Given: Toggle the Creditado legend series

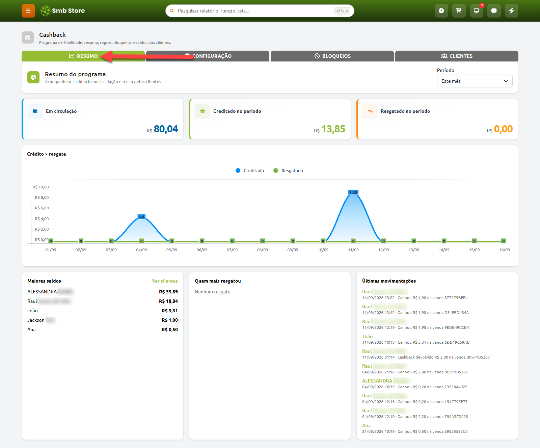Looking at the screenshot, I should [x=250, y=170].
